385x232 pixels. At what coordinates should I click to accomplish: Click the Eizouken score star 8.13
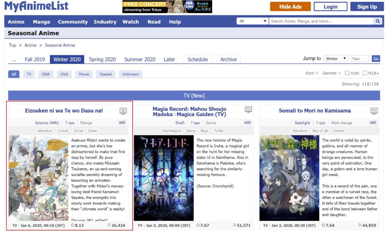tap(77, 225)
